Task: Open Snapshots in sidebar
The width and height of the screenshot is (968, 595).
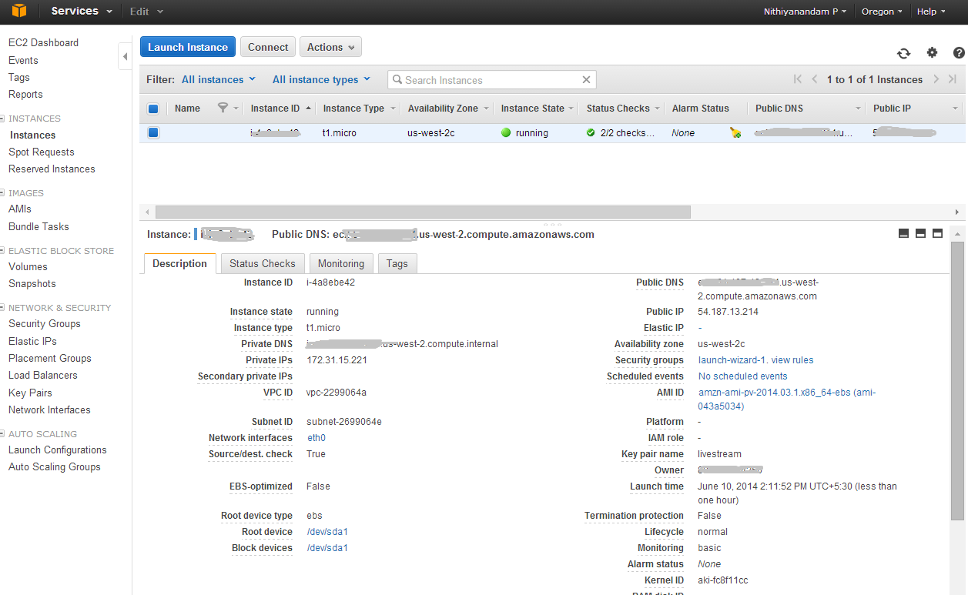Action: [32, 283]
